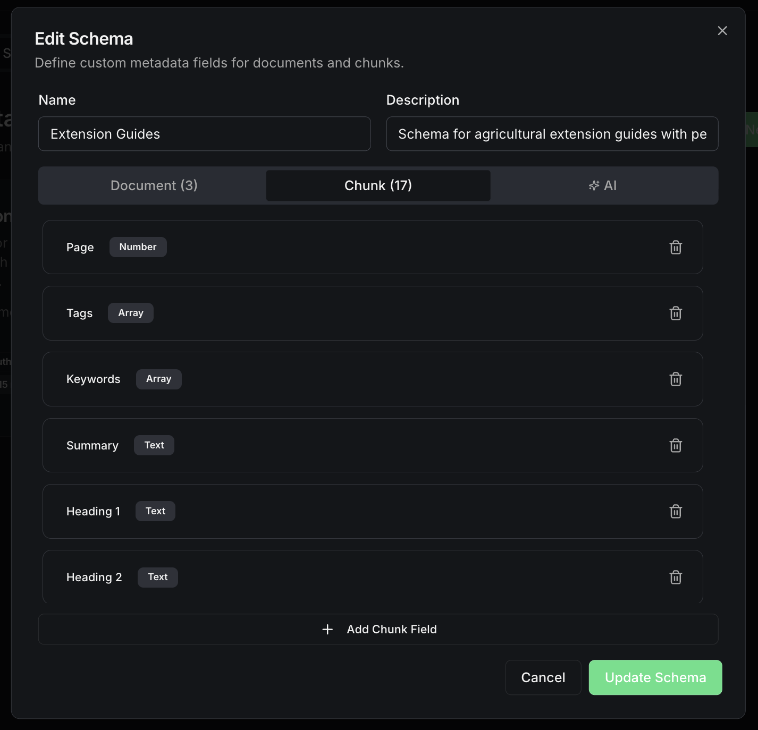Edit the Name field containing Extension Guides
This screenshot has height=730, width=758.
click(x=204, y=134)
